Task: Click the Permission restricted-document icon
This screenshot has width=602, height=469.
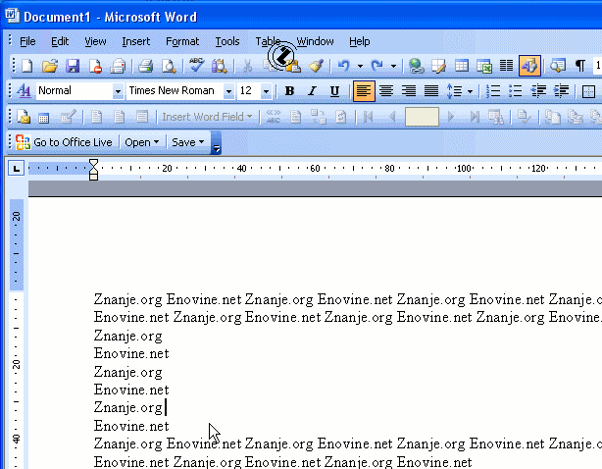Action: coord(95,66)
